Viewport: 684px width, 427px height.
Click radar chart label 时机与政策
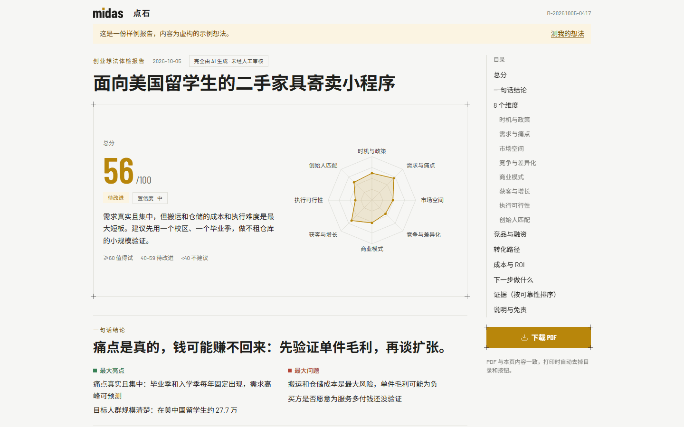click(372, 151)
